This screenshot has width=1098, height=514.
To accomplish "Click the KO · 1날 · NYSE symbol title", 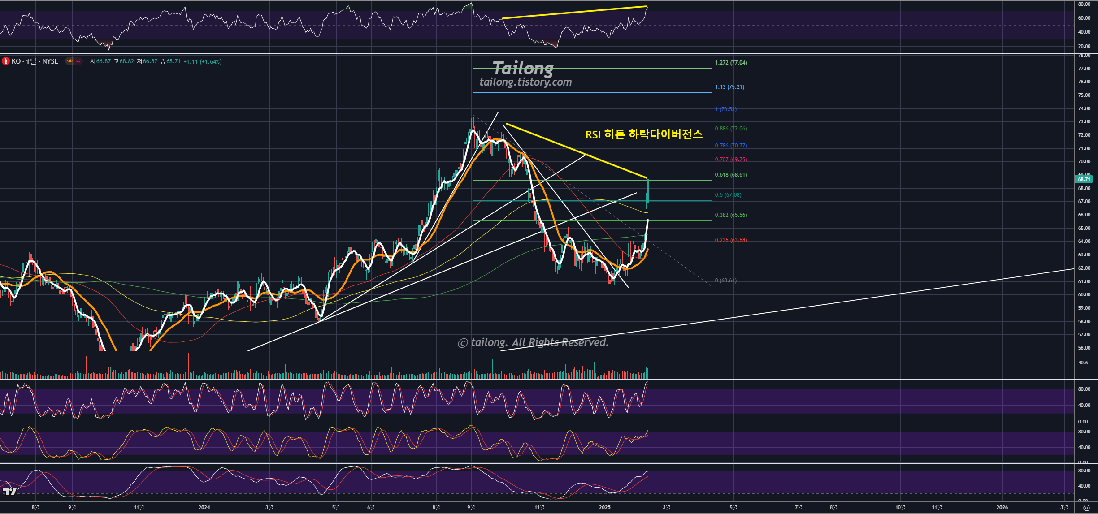I will click(35, 61).
